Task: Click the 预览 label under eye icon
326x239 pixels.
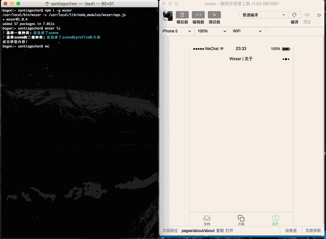Action: point(307,22)
